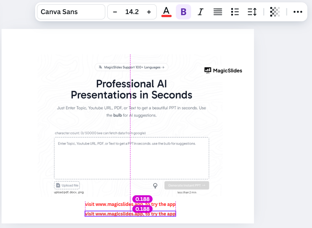Increase font size with the plus button
Screen dimensions: 312x228
point(149,12)
